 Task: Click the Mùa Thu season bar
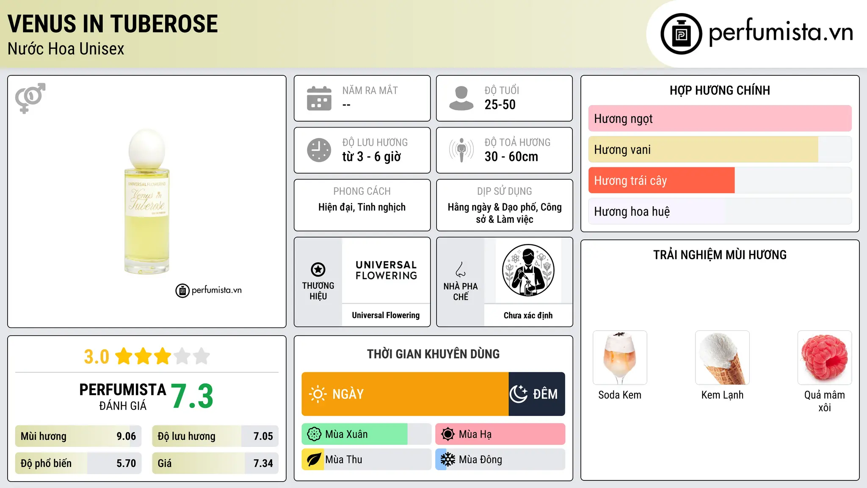pos(367,460)
